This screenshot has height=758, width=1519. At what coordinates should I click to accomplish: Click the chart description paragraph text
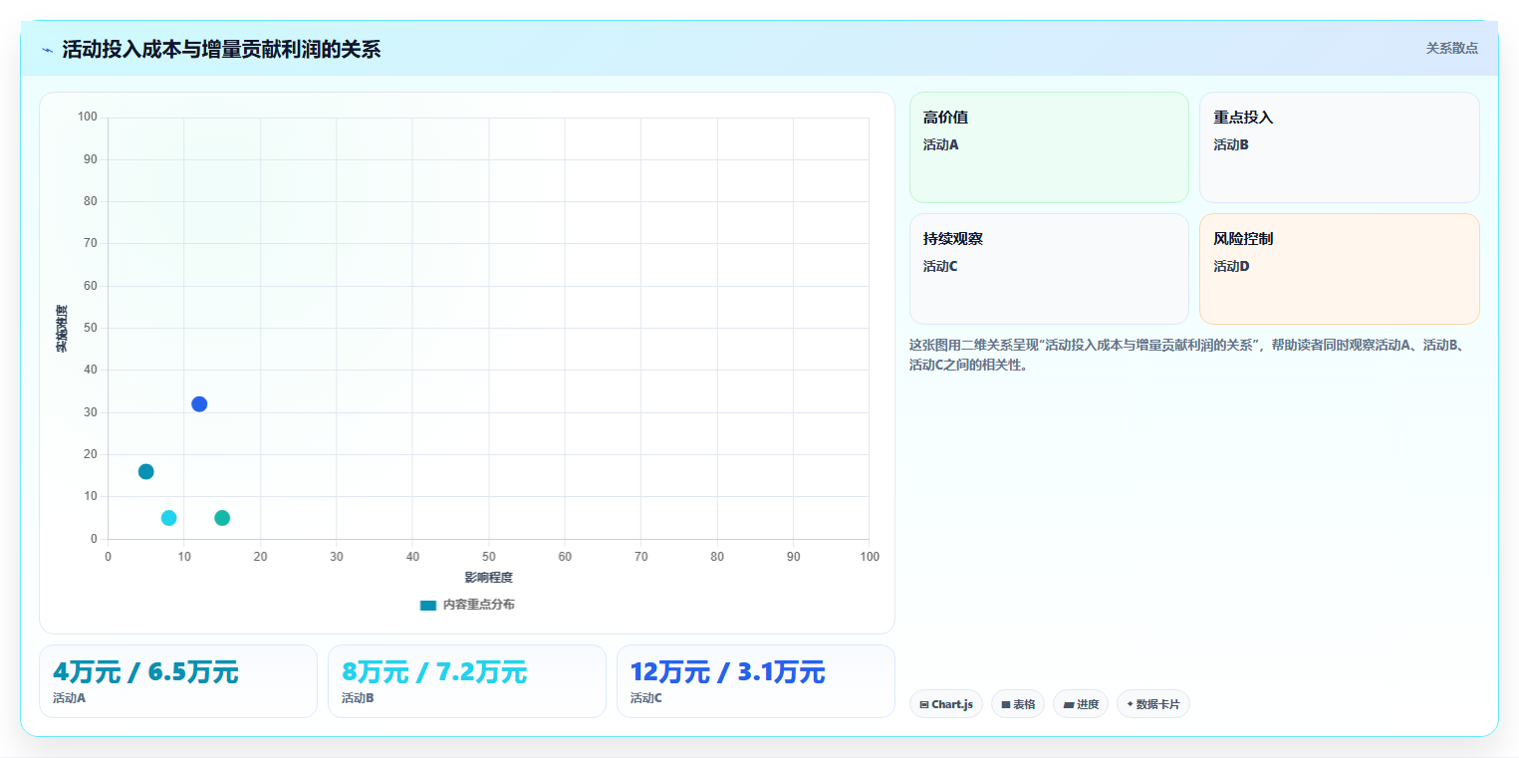pyautogui.click(x=1189, y=355)
